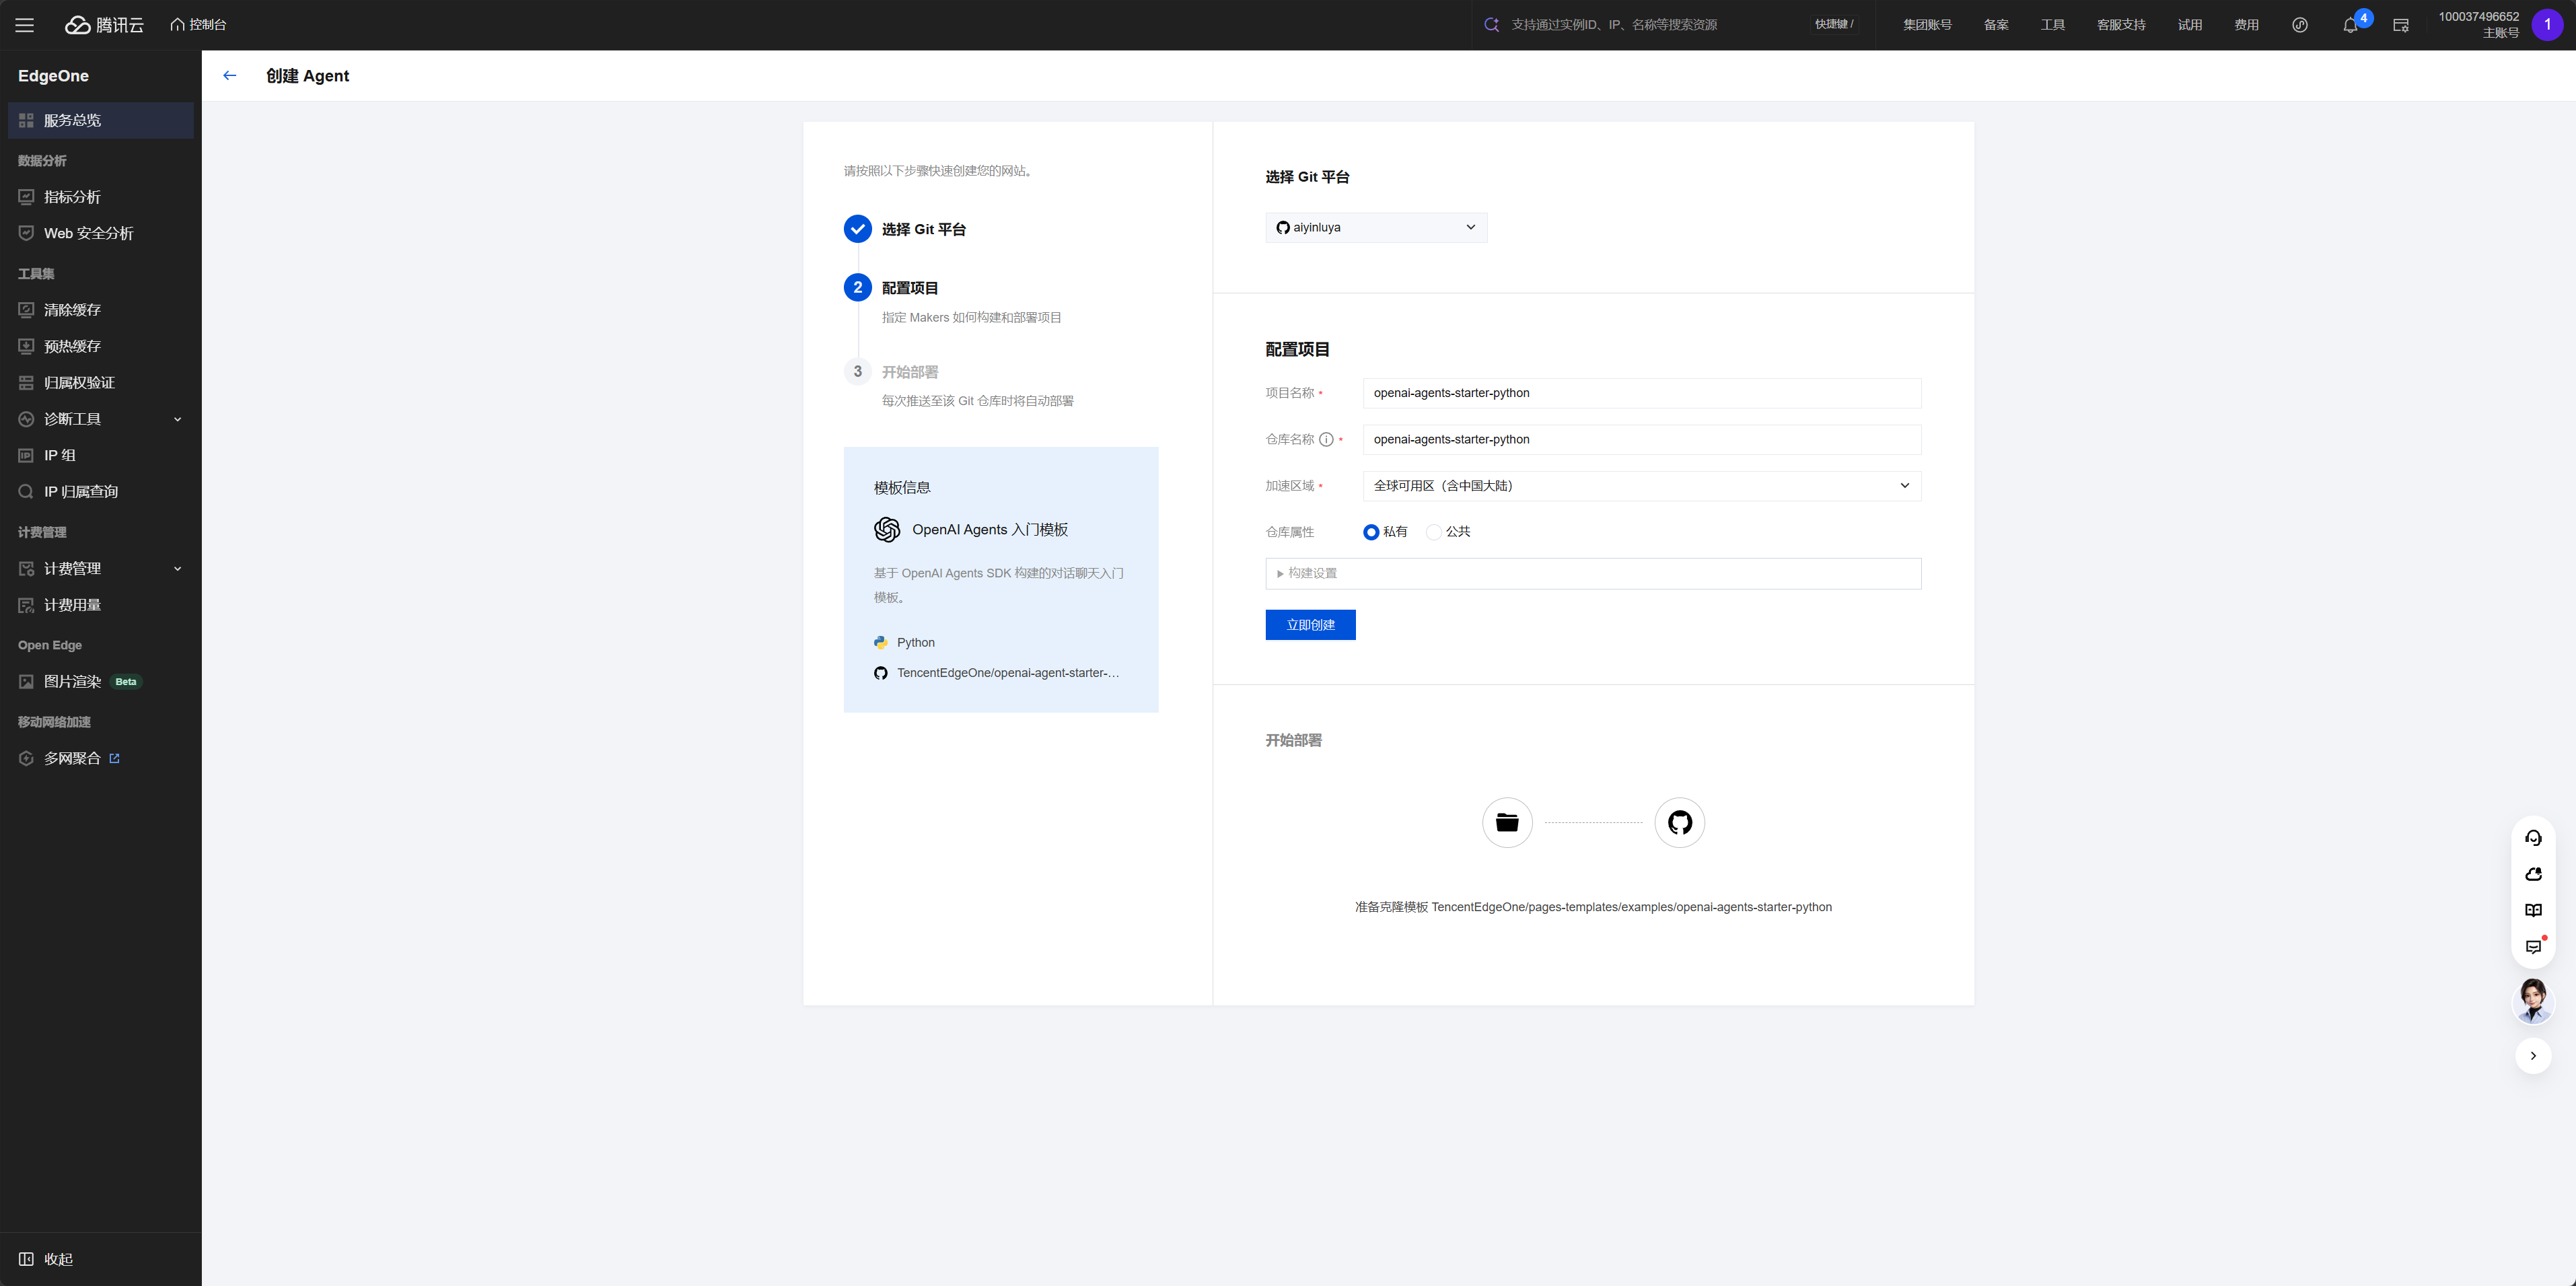Open the feedback message icon

point(2533,947)
